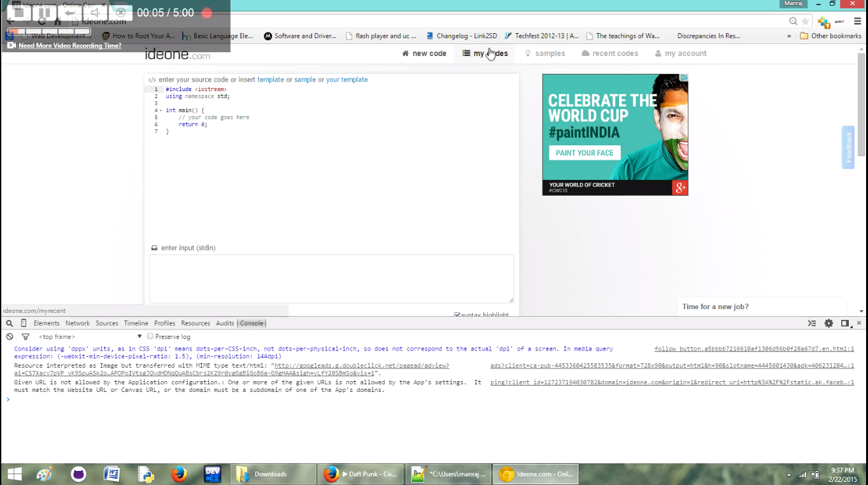Open the <top frame> context dropdown

pyautogui.click(x=90, y=337)
